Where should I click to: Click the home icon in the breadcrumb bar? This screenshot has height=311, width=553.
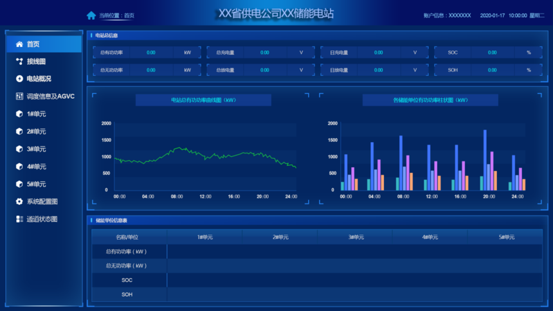(91, 15)
